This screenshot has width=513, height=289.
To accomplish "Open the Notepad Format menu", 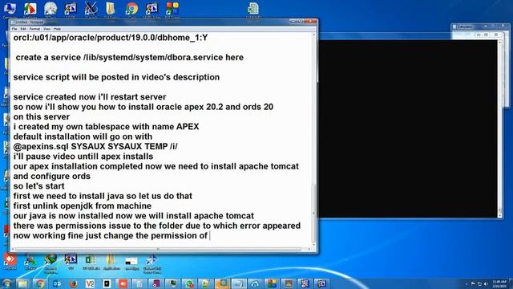I will coord(34,29).
